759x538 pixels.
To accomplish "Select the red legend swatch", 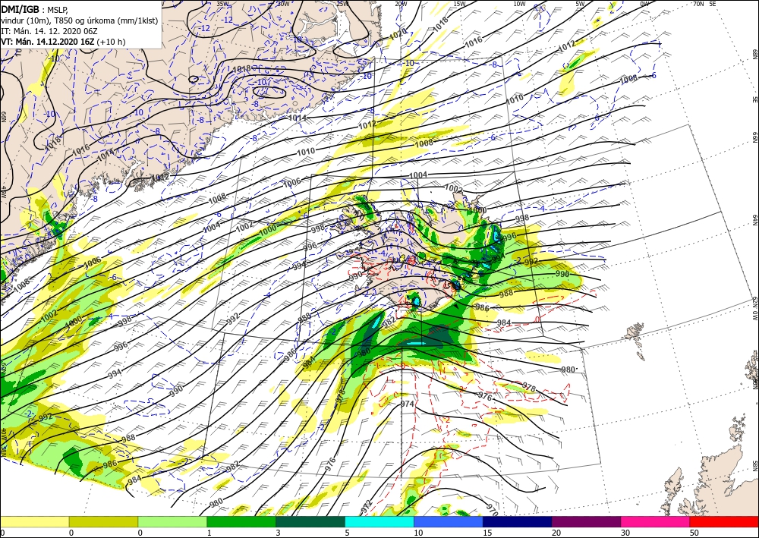I will click(724, 521).
